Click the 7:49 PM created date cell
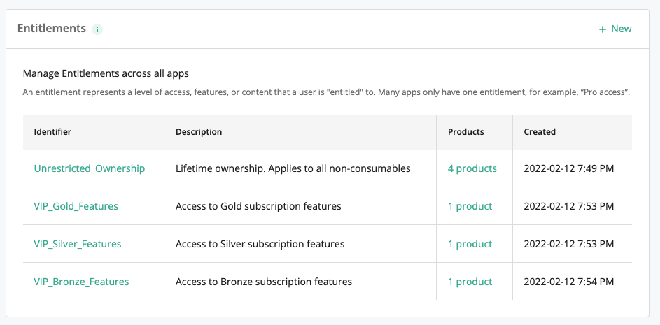The width and height of the screenshot is (660, 325). tap(569, 168)
